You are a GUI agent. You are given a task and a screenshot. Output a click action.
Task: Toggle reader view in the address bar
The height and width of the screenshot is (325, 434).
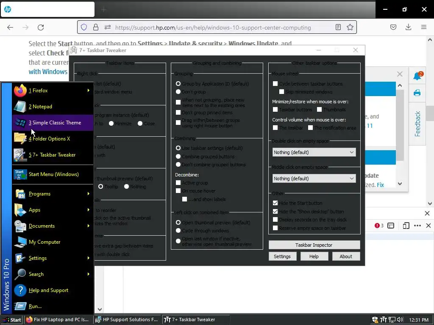click(338, 28)
